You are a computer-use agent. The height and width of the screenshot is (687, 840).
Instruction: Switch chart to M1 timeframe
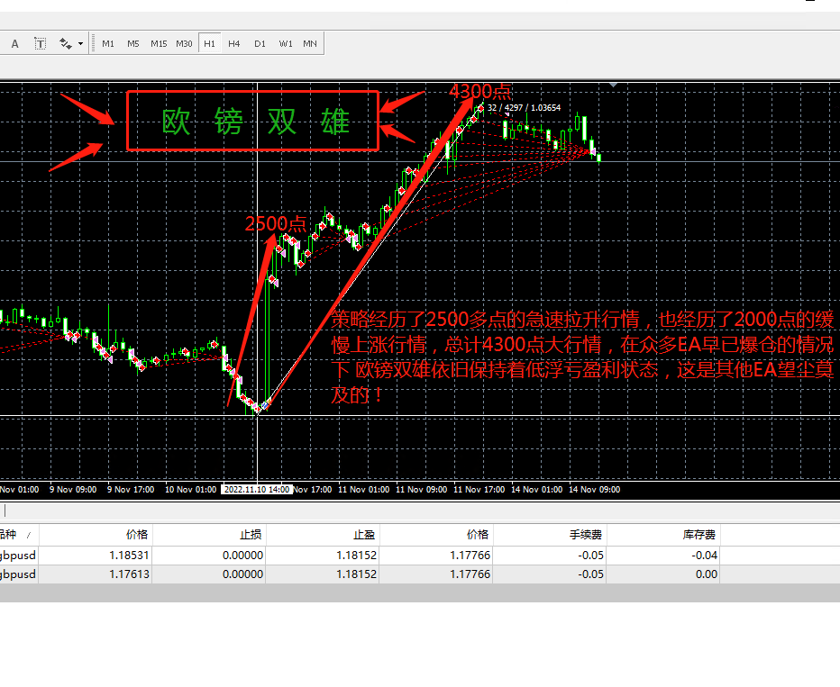click(x=107, y=44)
